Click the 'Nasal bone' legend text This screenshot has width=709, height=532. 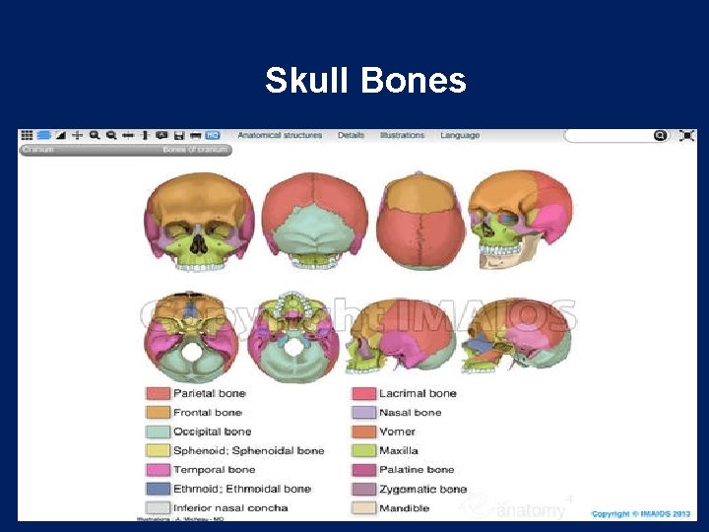(x=411, y=412)
